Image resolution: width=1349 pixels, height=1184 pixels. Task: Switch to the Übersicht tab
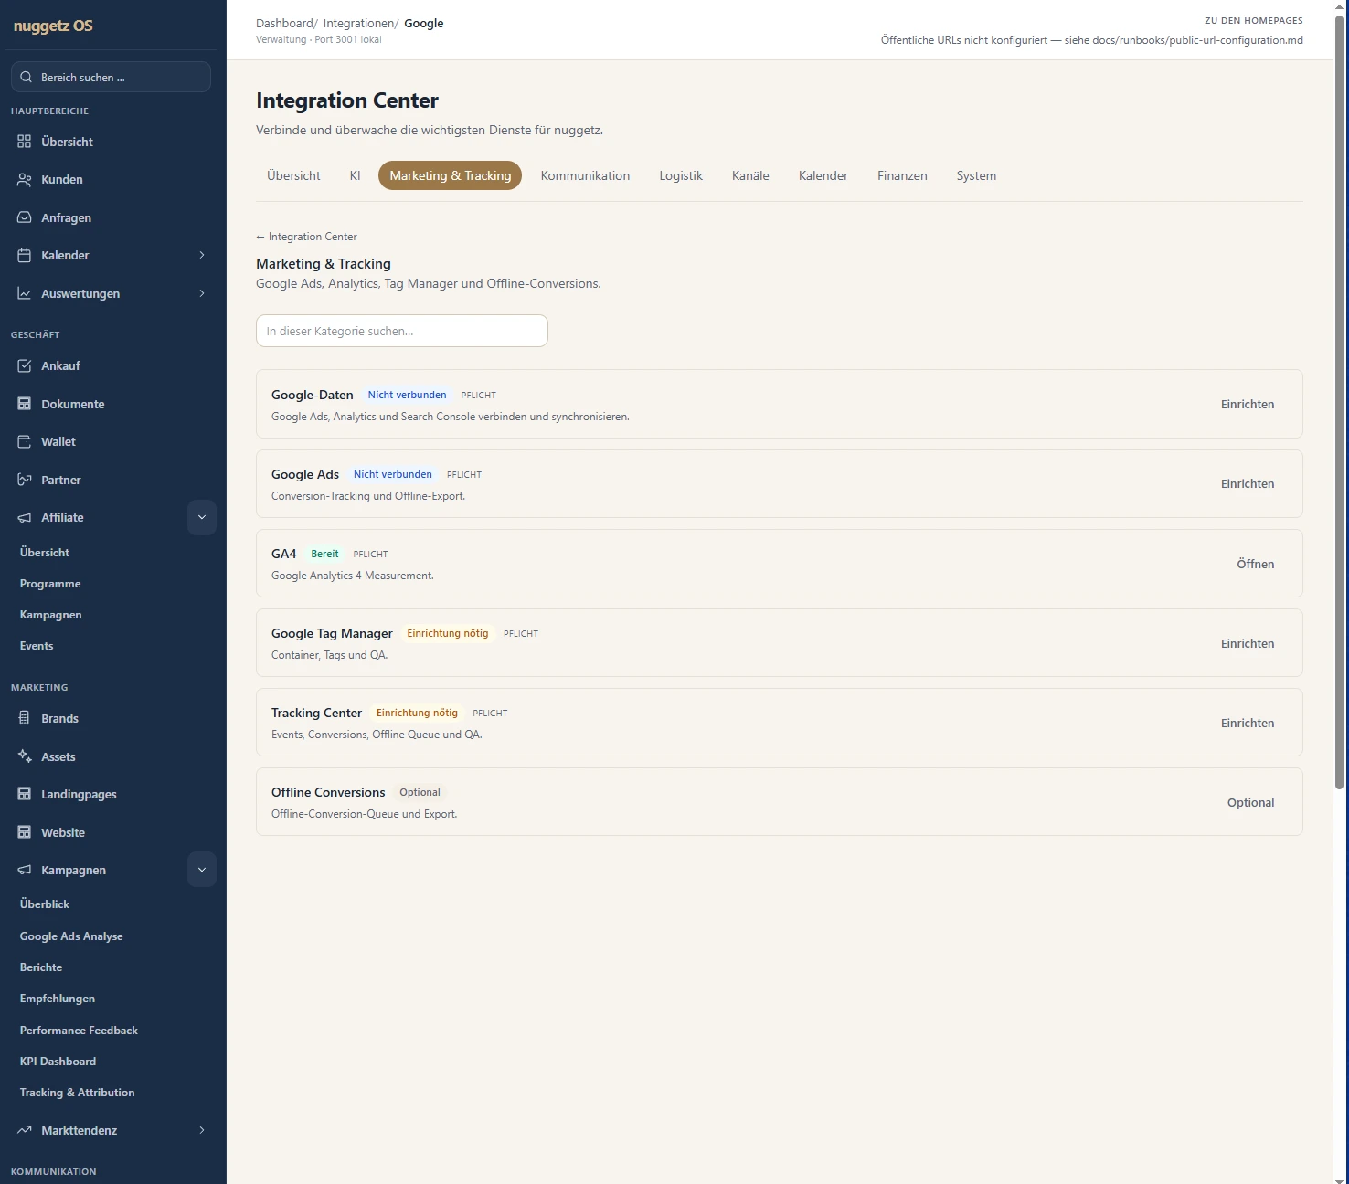pos(293,175)
